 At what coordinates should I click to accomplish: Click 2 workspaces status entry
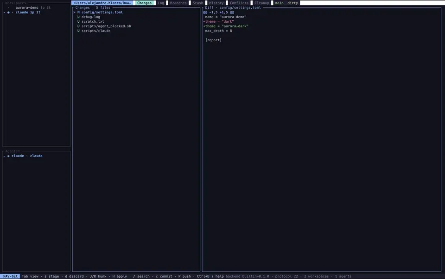coord(317,276)
